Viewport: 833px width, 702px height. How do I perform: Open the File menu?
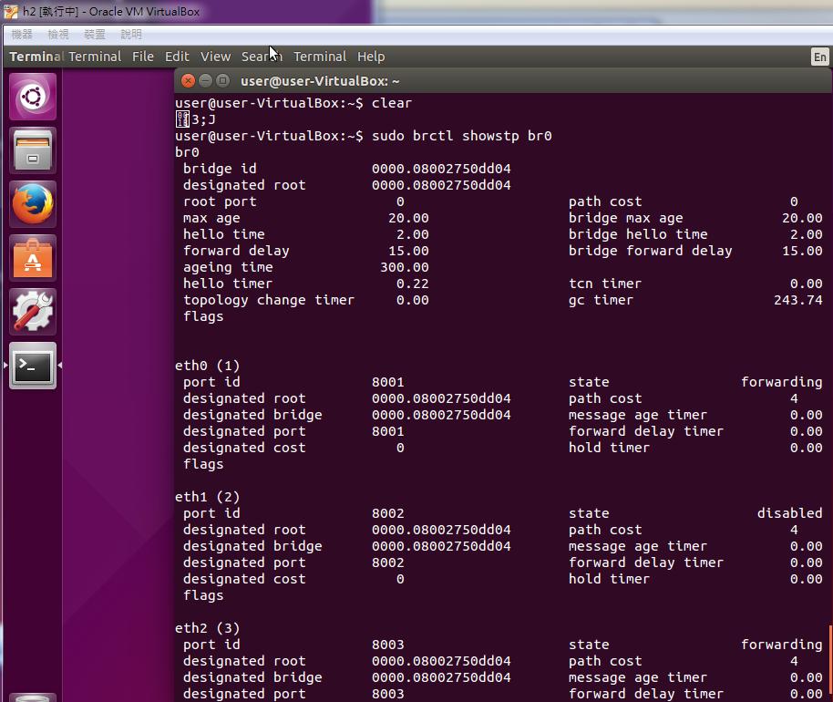click(143, 57)
